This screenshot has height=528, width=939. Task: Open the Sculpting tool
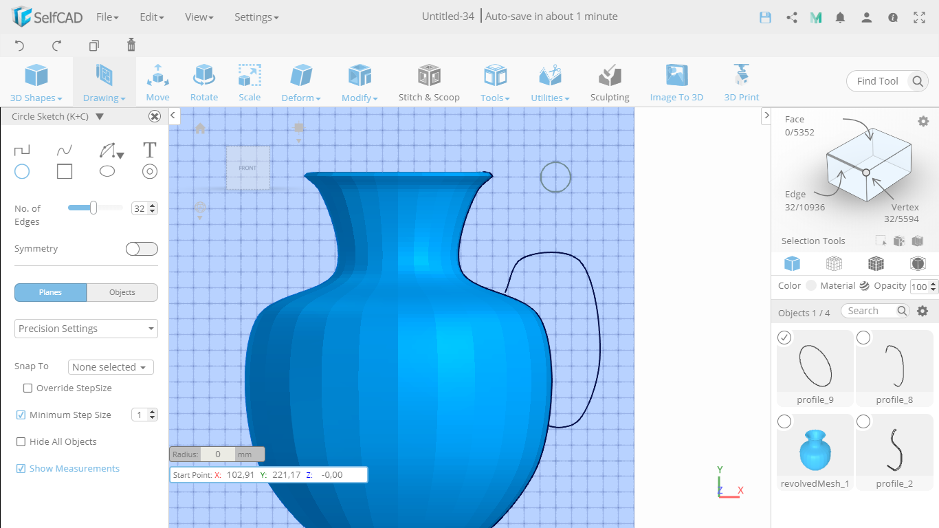coord(609,81)
